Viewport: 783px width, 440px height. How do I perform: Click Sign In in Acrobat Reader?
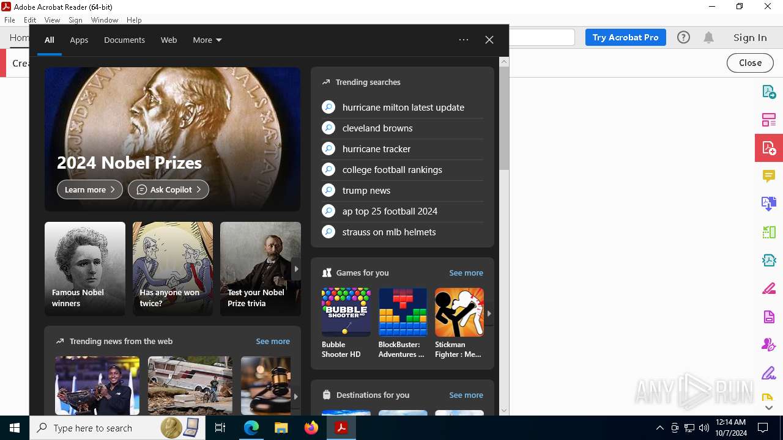tap(750, 37)
